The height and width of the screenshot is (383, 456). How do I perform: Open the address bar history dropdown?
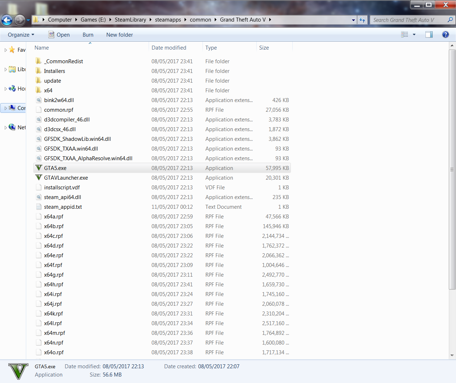pos(353,20)
